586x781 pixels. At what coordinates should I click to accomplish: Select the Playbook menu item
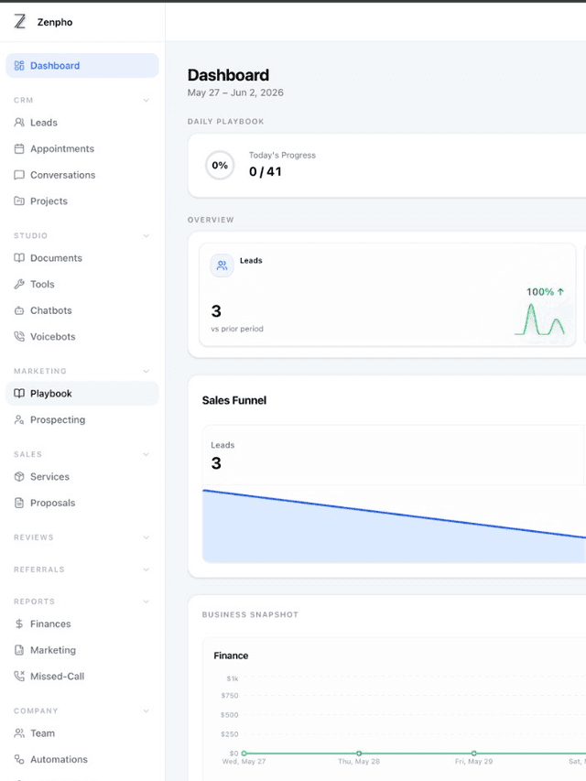click(x=82, y=394)
